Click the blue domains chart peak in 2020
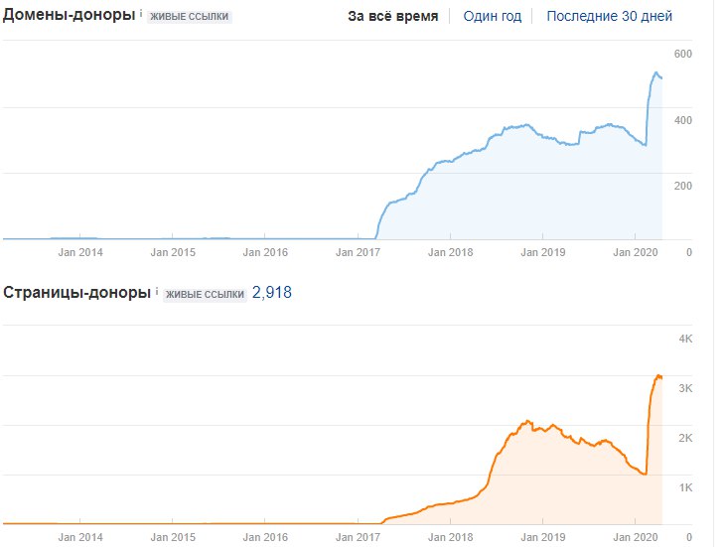Screen dimensions: 726x547 [x=655, y=72]
